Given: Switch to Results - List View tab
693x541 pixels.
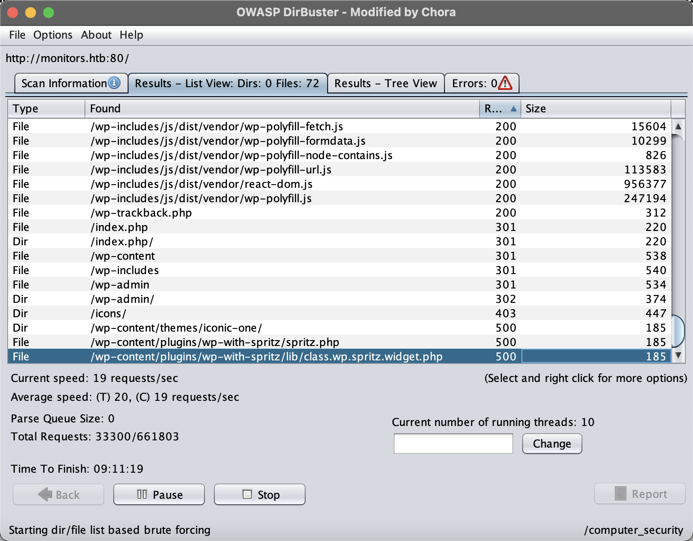Looking at the screenshot, I should point(227,83).
